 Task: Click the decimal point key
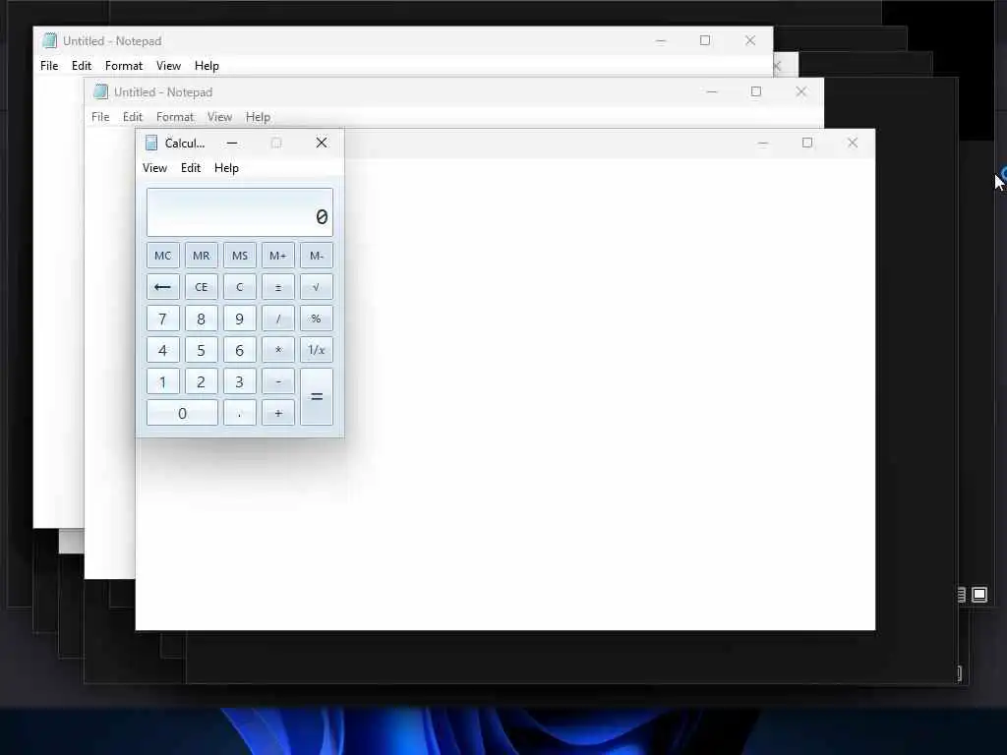pyautogui.click(x=240, y=413)
